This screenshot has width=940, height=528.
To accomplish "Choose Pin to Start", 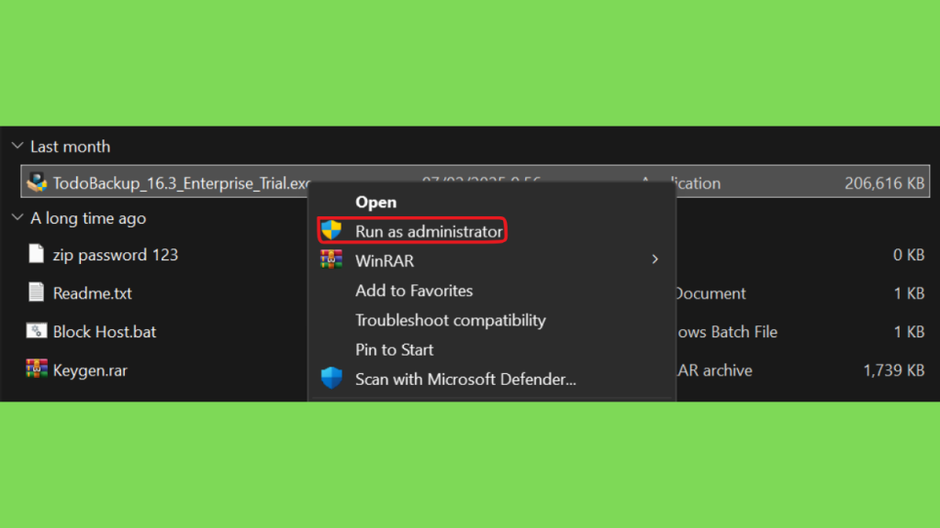I will tap(394, 349).
